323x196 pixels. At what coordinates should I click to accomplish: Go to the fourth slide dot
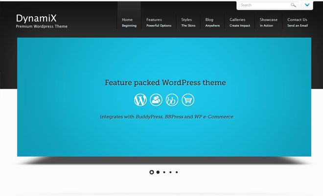tap(170, 172)
